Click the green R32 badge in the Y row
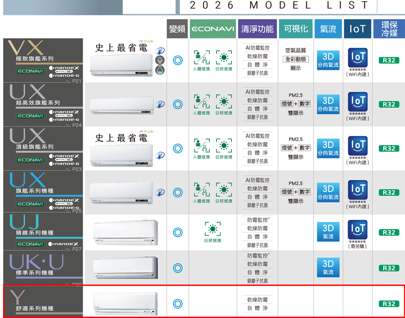The width and height of the screenshot is (405, 318). pyautogui.click(x=389, y=303)
